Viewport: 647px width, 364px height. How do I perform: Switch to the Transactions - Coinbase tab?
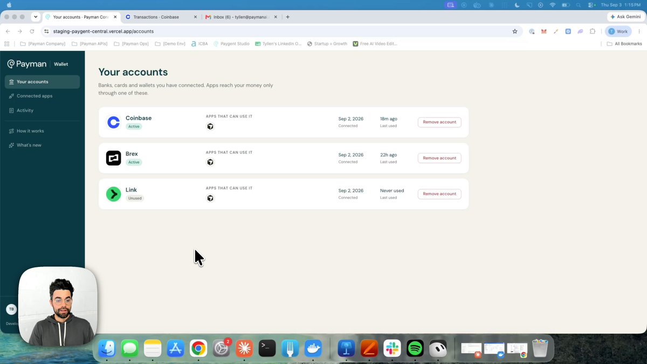tap(160, 17)
